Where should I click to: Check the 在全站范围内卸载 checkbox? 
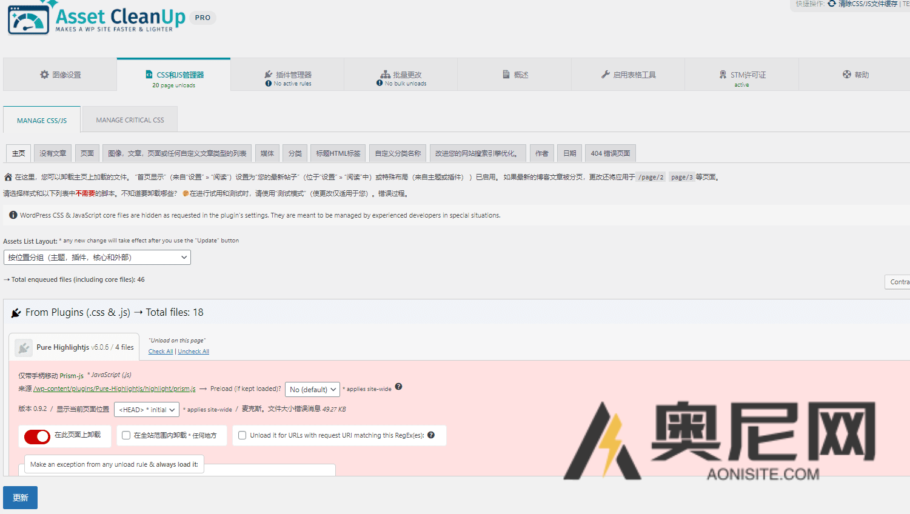pos(126,435)
